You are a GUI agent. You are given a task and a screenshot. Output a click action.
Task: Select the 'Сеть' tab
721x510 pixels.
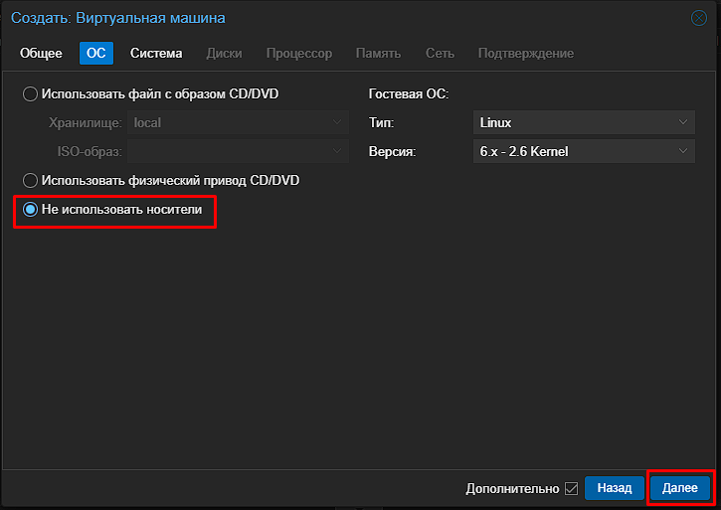pyautogui.click(x=440, y=54)
